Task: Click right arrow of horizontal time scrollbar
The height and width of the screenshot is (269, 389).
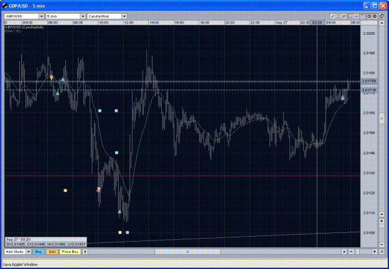Action: [x=344, y=252]
